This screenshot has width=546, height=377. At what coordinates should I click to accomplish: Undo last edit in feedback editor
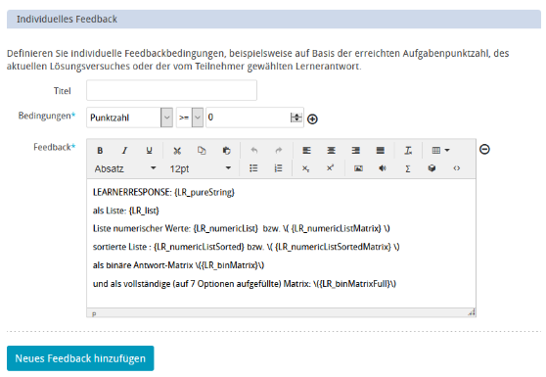[254, 151]
